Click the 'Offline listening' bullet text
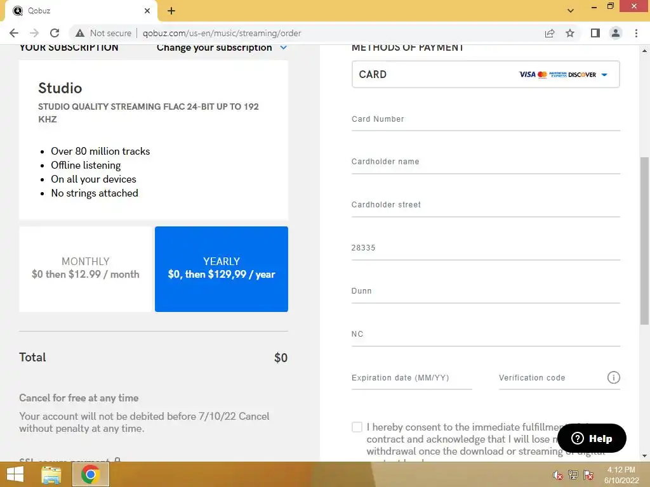The width and height of the screenshot is (650, 487). [86, 166]
